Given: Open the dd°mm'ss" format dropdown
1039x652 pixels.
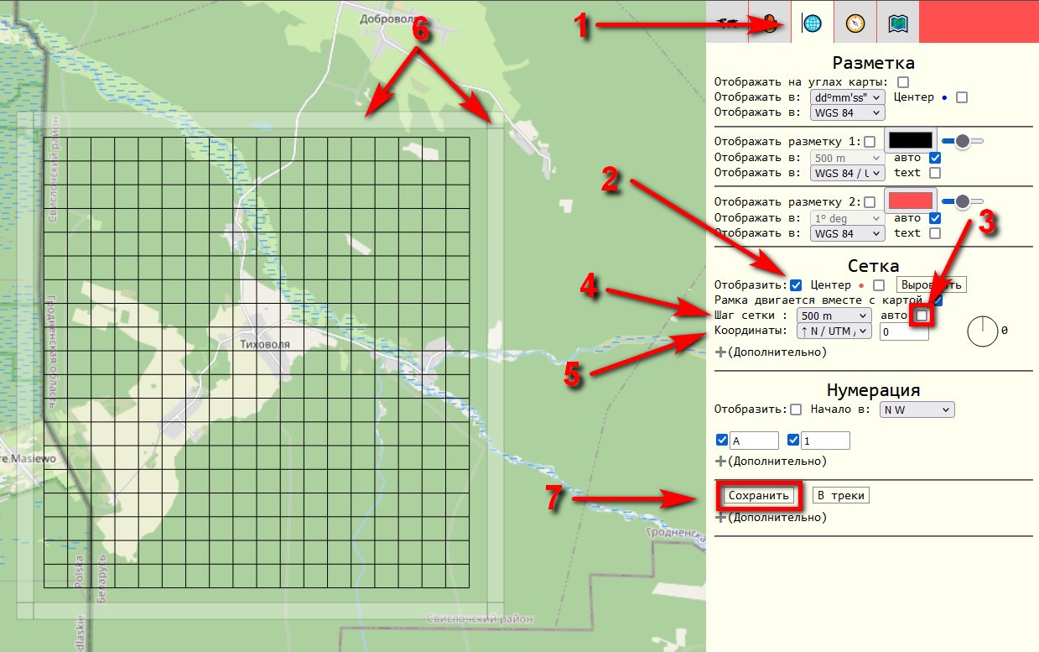Looking at the screenshot, I should click(x=848, y=97).
